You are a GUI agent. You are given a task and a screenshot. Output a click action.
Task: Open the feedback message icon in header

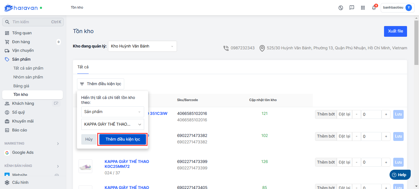352,8
